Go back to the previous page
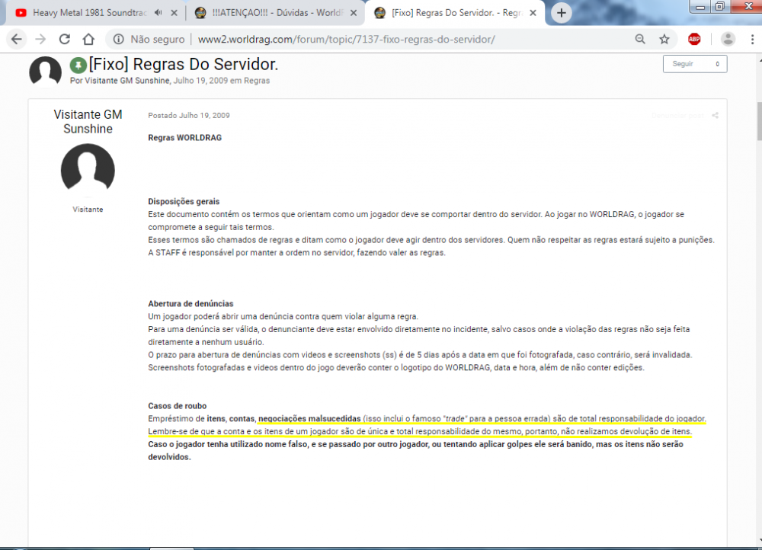 click(x=17, y=40)
